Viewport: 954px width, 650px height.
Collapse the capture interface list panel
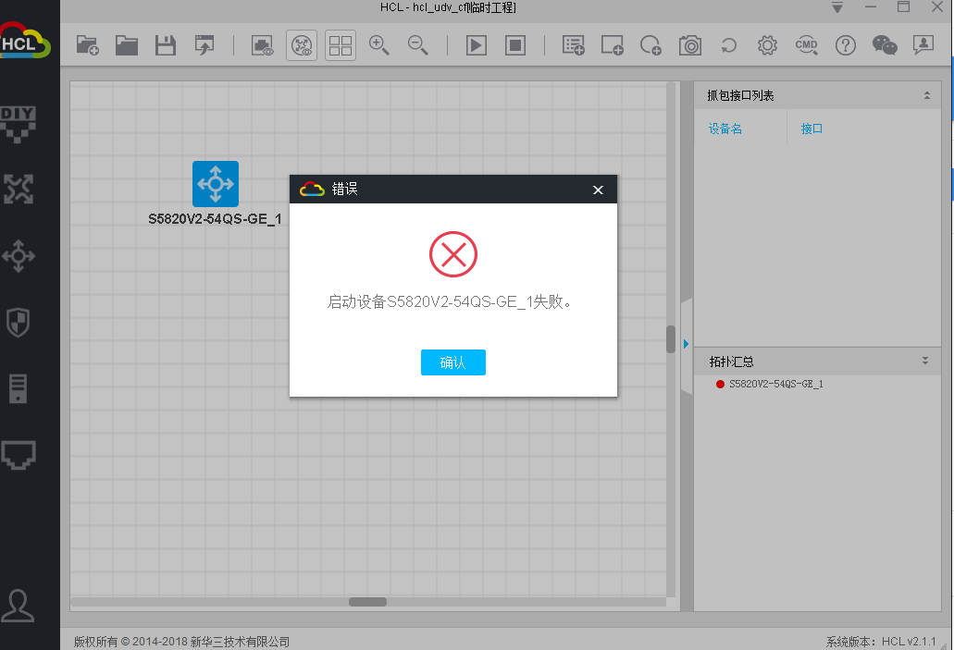[926, 96]
